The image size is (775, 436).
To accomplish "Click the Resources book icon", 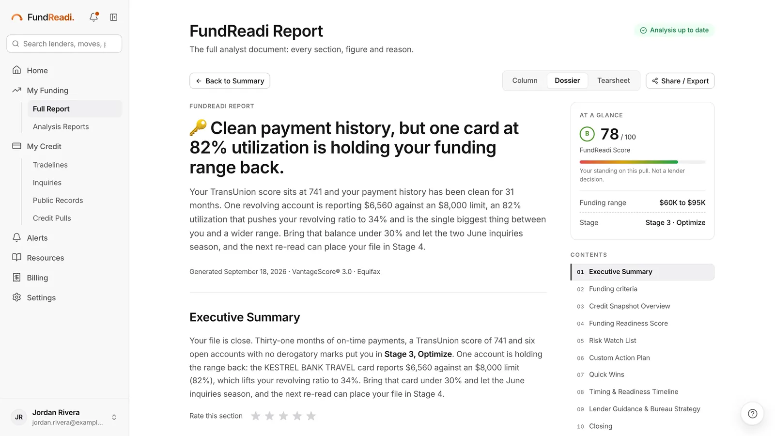I will click(x=16, y=257).
